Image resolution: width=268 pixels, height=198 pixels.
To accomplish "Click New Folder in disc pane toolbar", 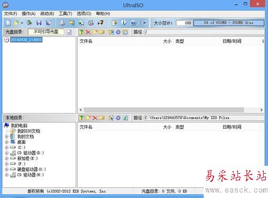I will (95, 32).
